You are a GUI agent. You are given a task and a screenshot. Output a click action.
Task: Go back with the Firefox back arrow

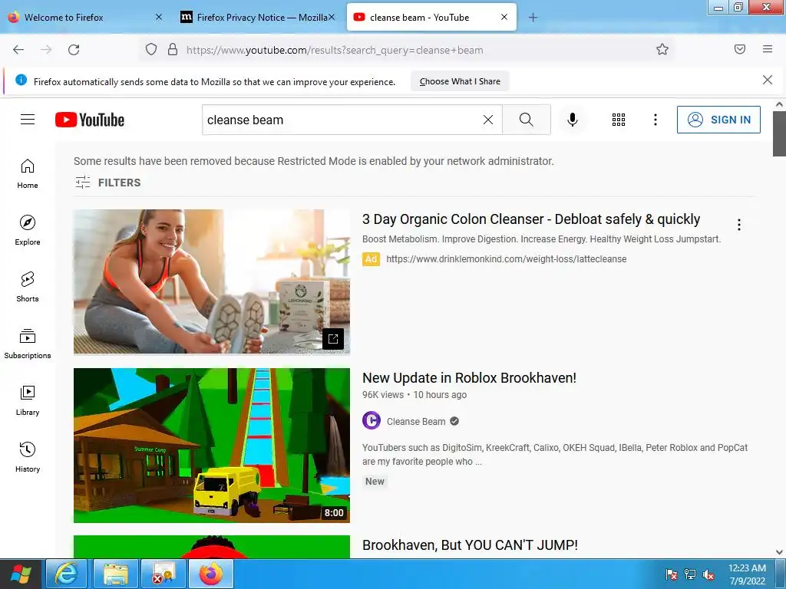(x=18, y=50)
